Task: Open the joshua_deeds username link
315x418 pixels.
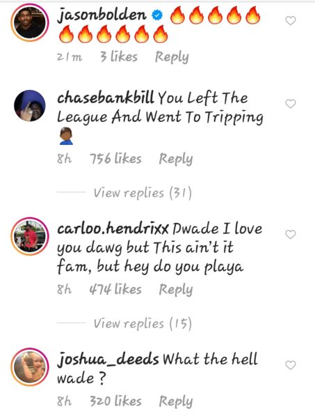Action: [108, 359]
